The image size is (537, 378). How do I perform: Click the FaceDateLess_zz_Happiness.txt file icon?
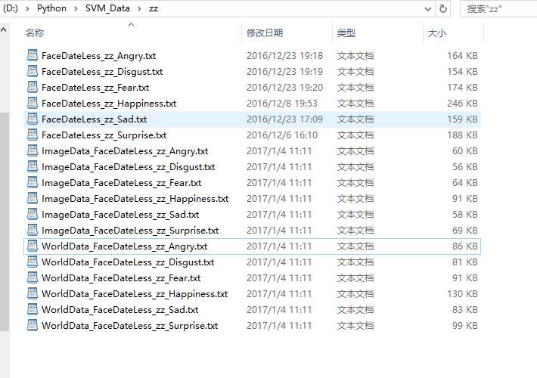33,103
